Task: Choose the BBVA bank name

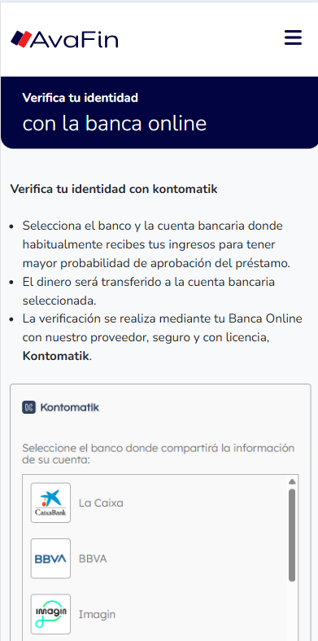Action: tap(93, 559)
